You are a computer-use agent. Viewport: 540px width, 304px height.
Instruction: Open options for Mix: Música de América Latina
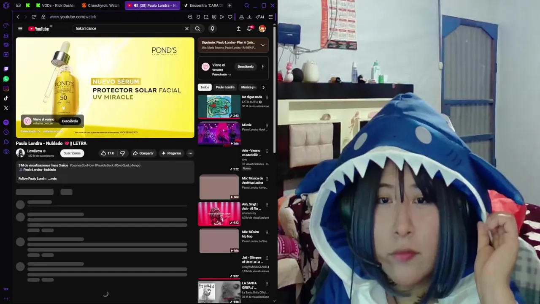(x=267, y=179)
